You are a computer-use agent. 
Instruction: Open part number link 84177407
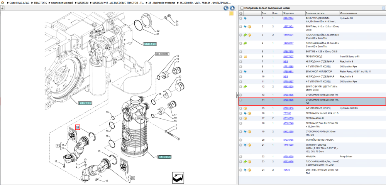tap(288, 57)
